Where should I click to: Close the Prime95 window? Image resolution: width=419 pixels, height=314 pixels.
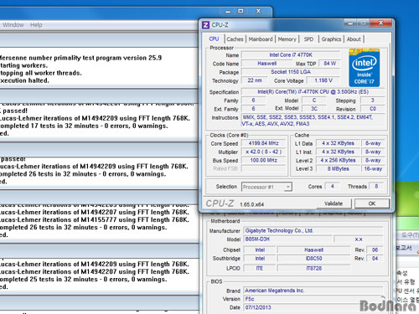tap(258, 11)
